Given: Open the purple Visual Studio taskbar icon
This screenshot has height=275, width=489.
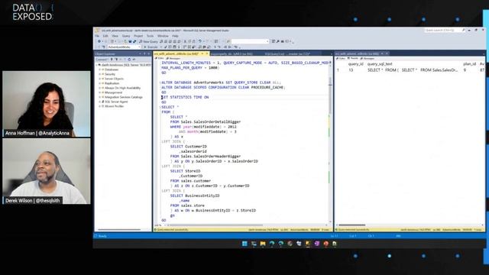Looking at the screenshot, I should (317, 244).
